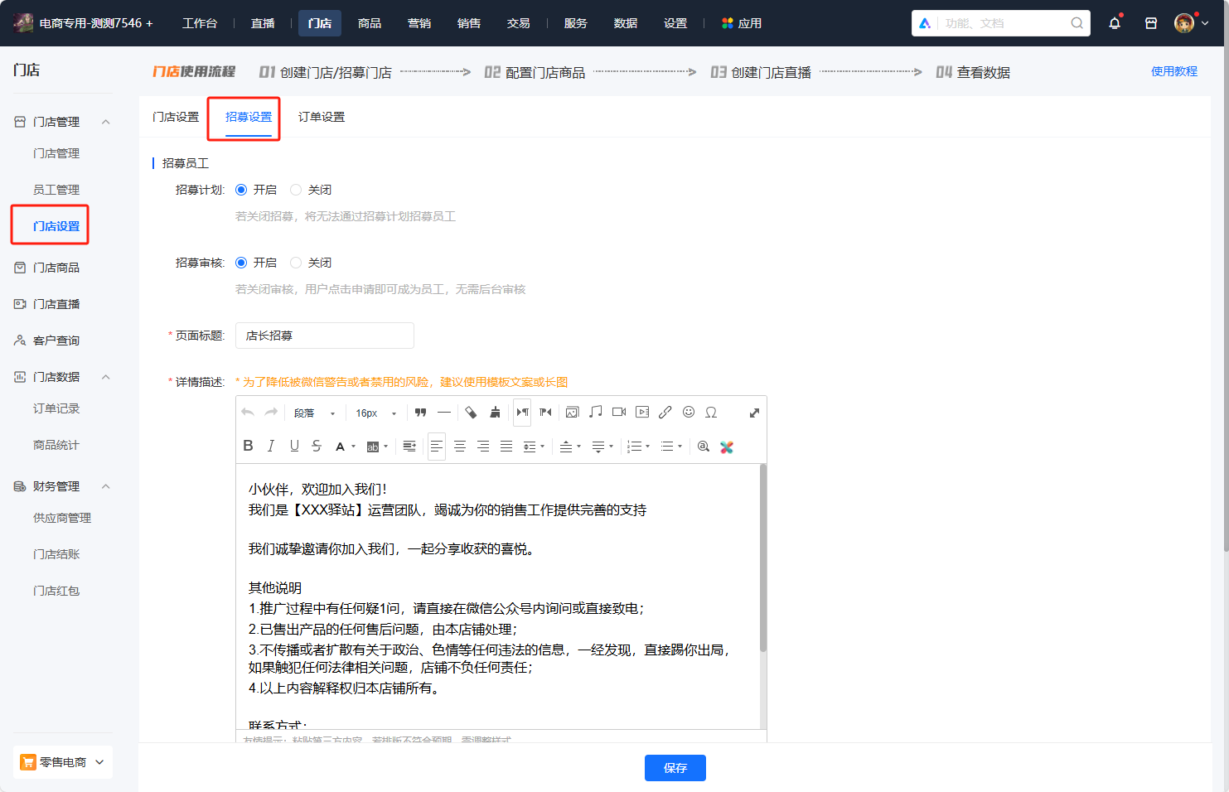Open the emoji picker in editor toolbar
Screen dimensions: 1229x792
(689, 412)
